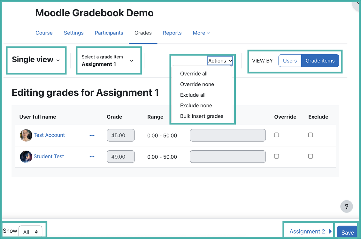Open Student Test's profile link
361x239 pixels.
(x=49, y=156)
